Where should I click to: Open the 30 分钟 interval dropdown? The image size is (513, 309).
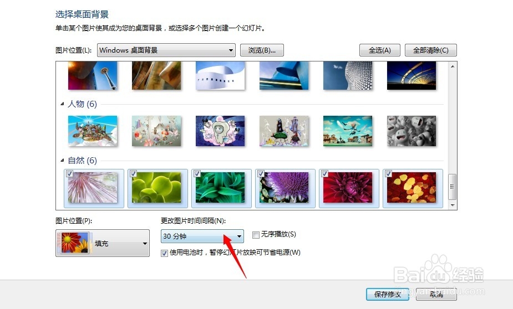pyautogui.click(x=202, y=236)
